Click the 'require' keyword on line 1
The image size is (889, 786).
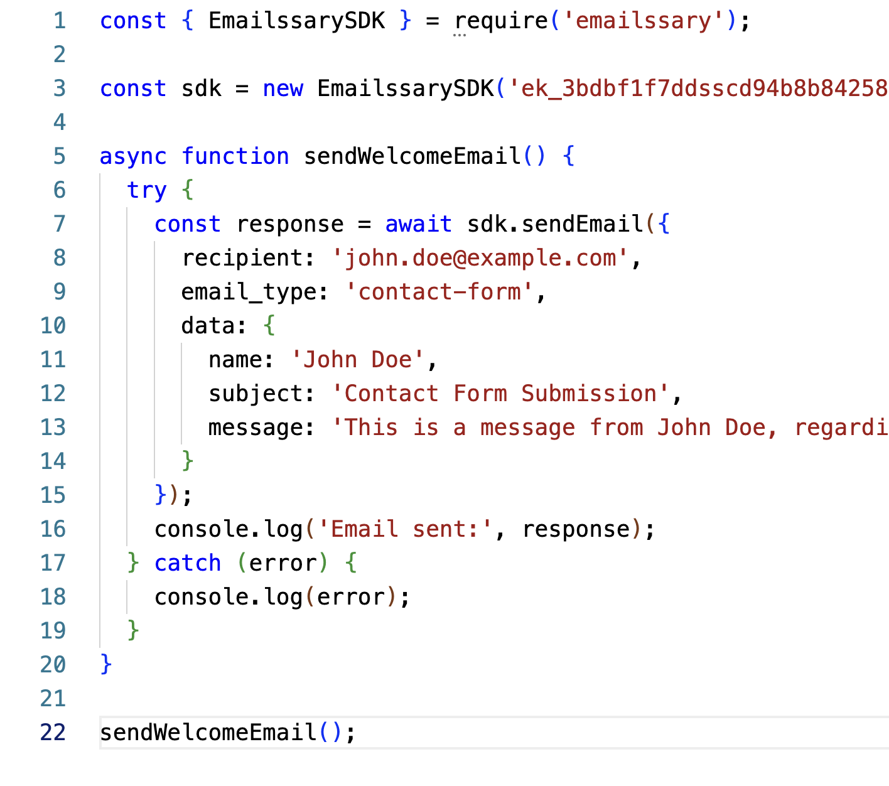pos(502,21)
